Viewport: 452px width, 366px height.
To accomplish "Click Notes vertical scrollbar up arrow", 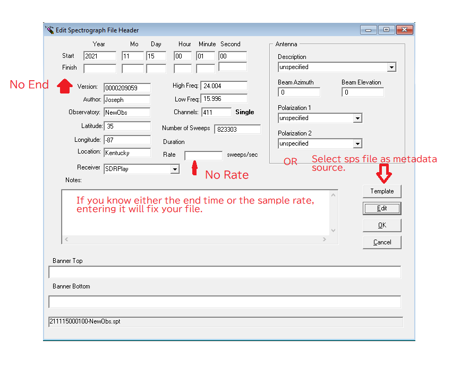I will pyautogui.click(x=333, y=195).
